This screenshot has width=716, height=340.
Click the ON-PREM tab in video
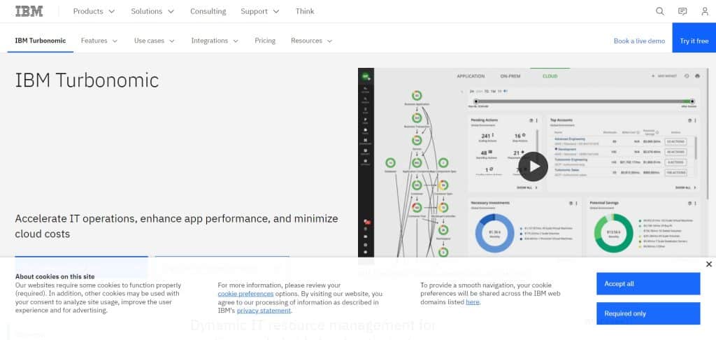(x=510, y=76)
